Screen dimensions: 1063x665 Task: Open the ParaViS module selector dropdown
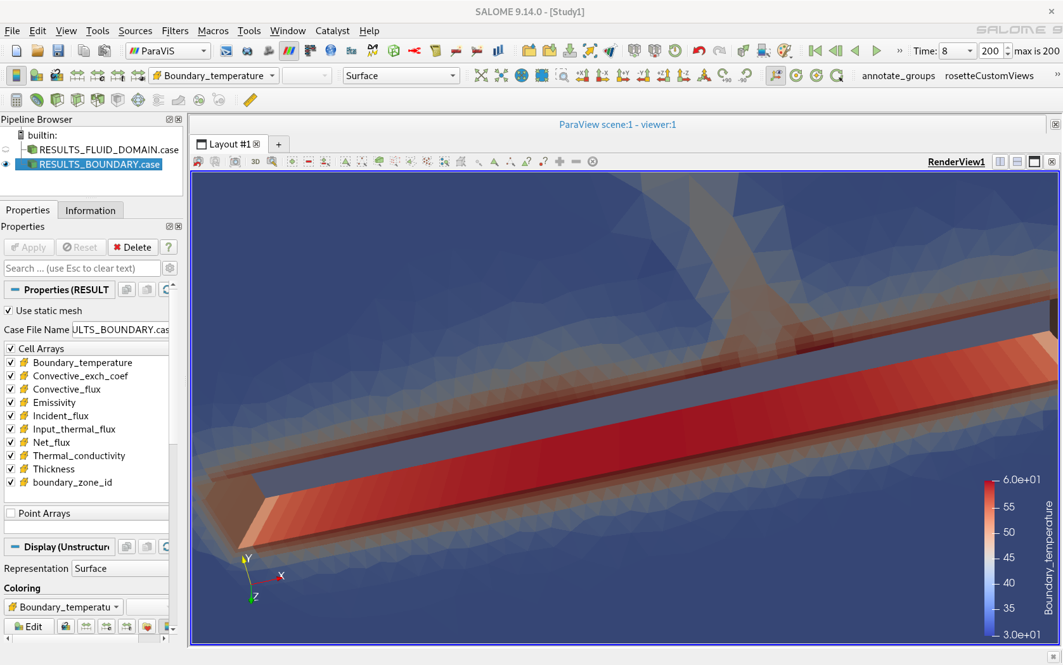[168, 51]
